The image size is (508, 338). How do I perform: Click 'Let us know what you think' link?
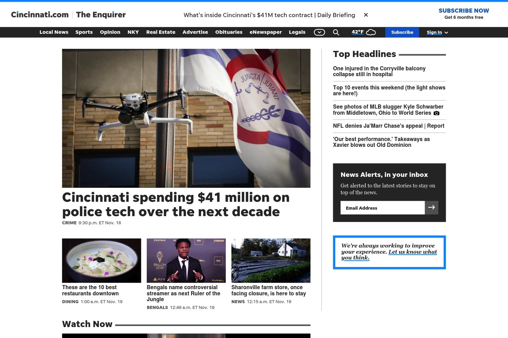389,255
